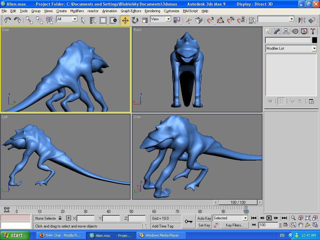Toggle the Spinner Snap
Viewport: 320px width, 240px height.
(241, 20)
